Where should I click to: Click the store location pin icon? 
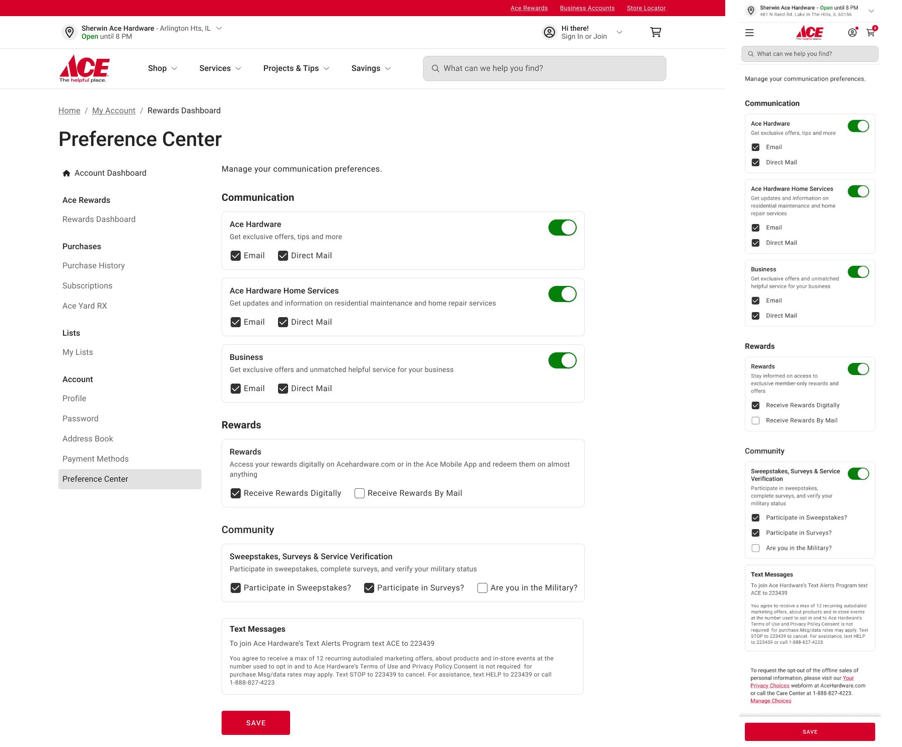[x=70, y=32]
